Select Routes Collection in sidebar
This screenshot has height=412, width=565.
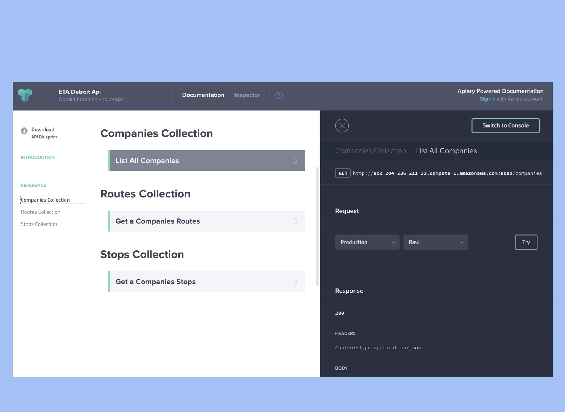(x=41, y=212)
